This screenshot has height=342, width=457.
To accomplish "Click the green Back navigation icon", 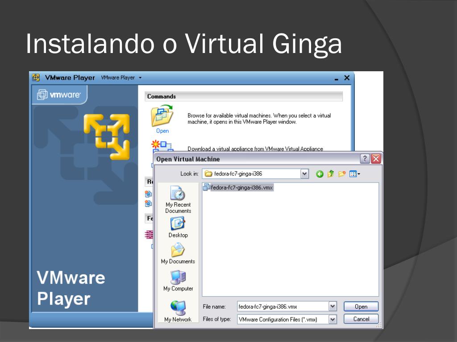I will (320, 174).
